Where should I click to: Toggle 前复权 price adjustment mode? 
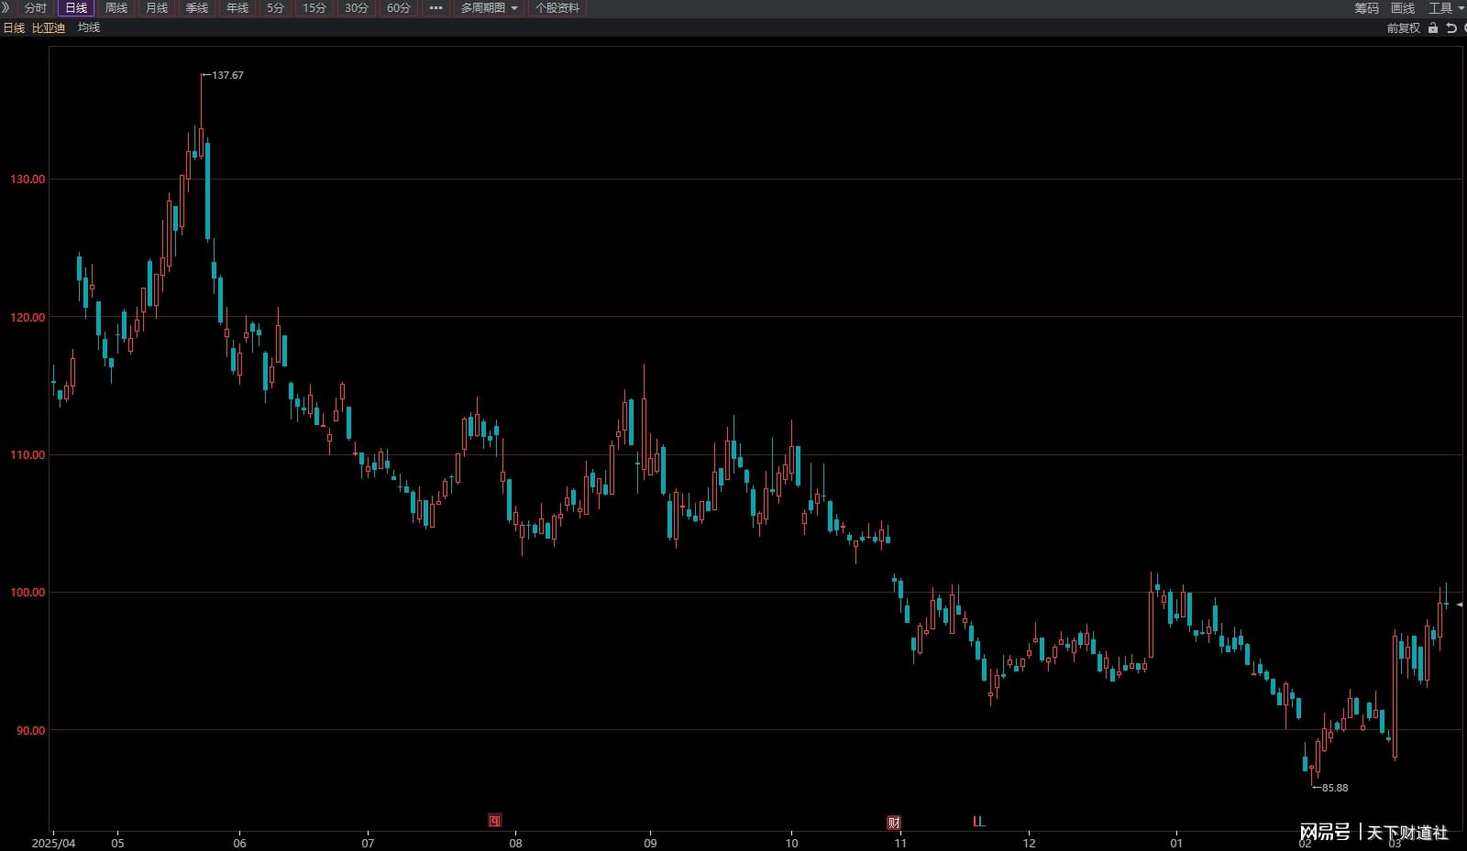[1403, 28]
